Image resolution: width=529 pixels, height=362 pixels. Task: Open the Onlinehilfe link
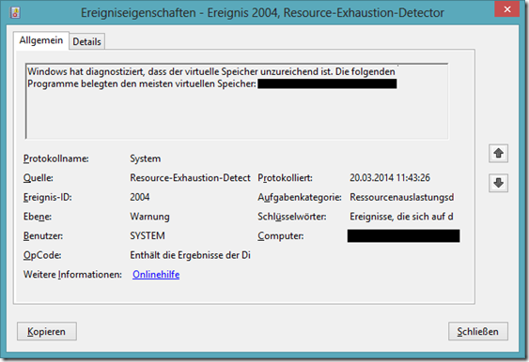click(156, 275)
